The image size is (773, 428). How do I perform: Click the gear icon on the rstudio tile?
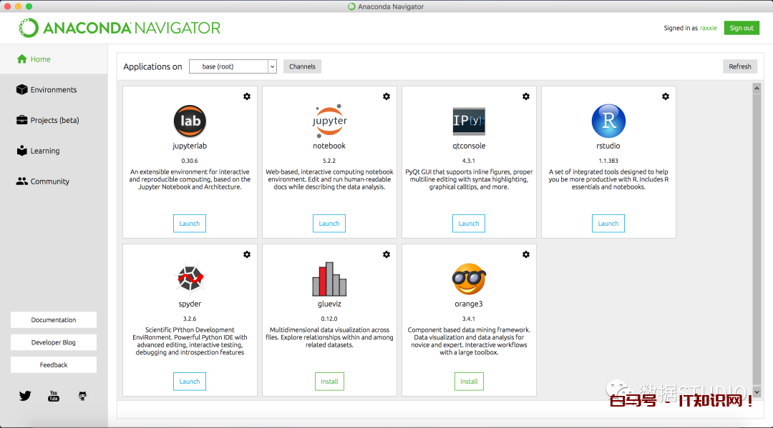click(x=666, y=96)
